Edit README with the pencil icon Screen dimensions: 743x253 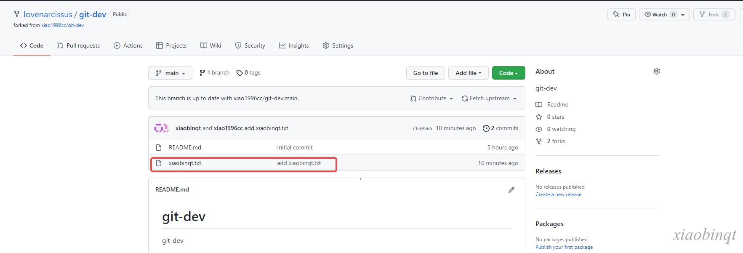point(511,190)
